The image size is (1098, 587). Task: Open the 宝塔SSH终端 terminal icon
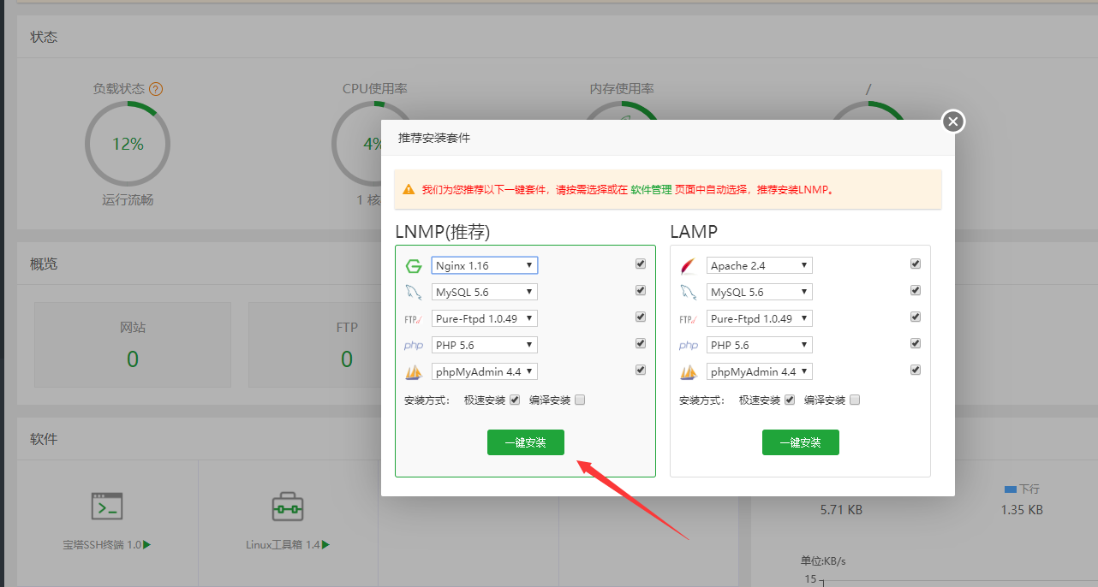click(107, 507)
